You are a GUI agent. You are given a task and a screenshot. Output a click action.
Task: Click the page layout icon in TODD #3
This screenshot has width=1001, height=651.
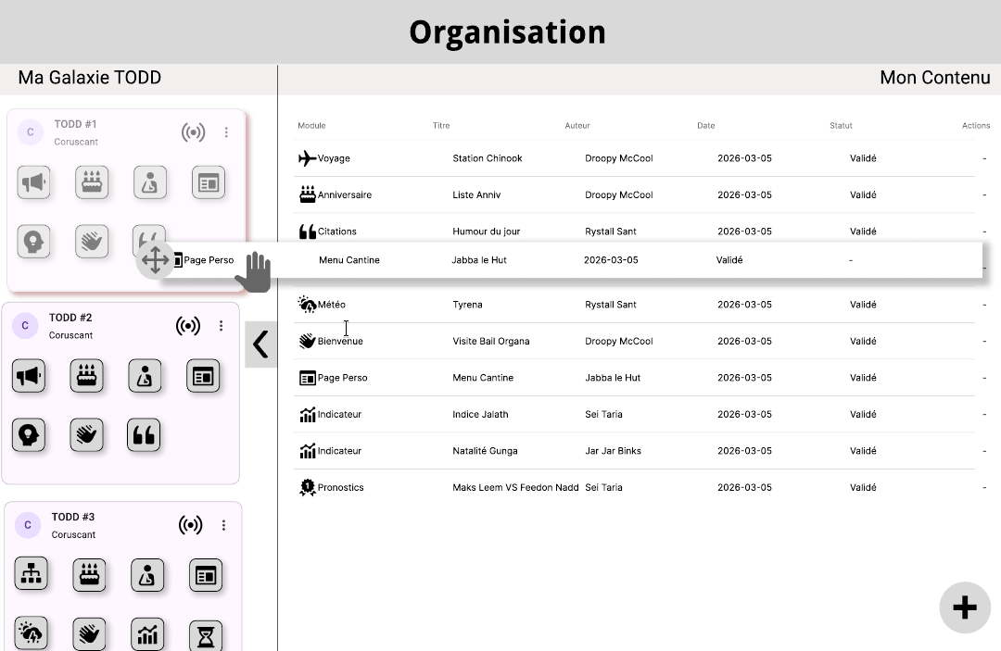click(206, 576)
